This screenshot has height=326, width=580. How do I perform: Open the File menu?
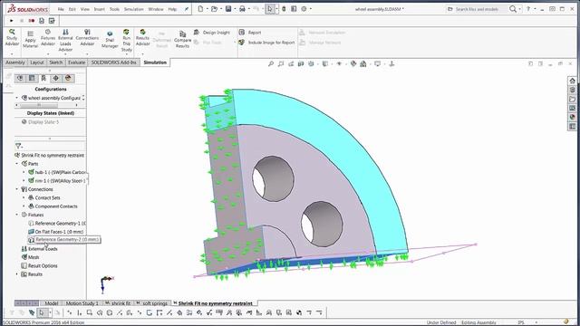pyautogui.click(x=61, y=9)
